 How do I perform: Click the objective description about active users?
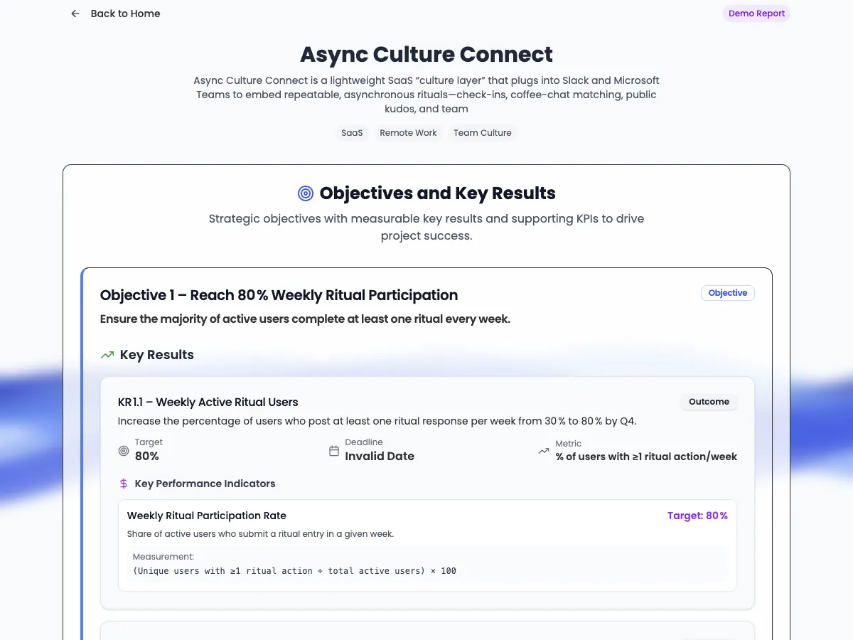click(x=306, y=319)
